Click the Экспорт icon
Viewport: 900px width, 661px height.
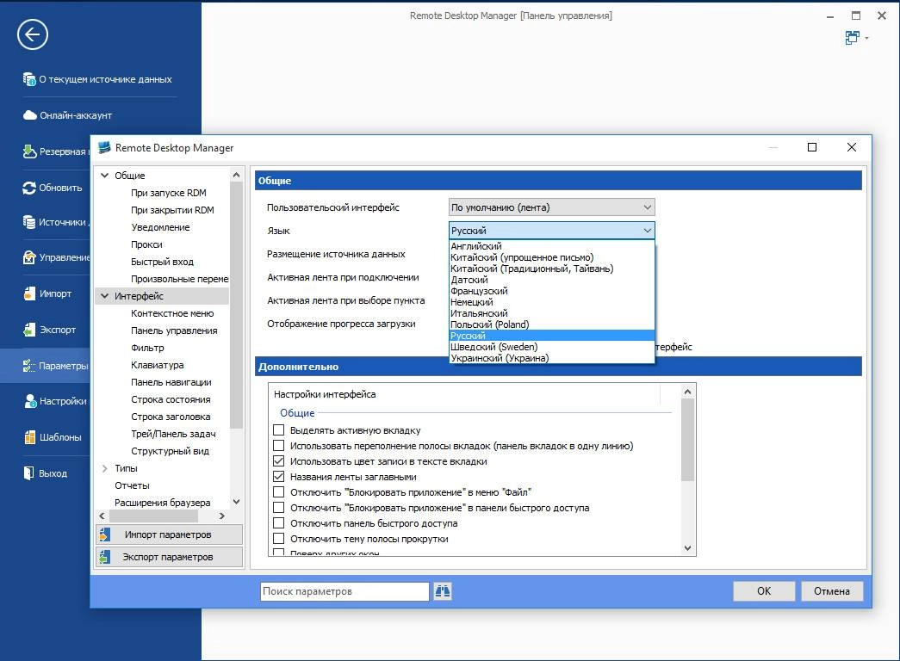[29, 330]
